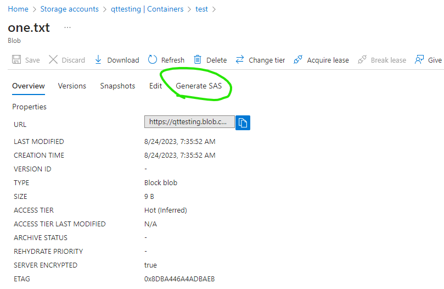Click the Change tier button label

(x=267, y=60)
